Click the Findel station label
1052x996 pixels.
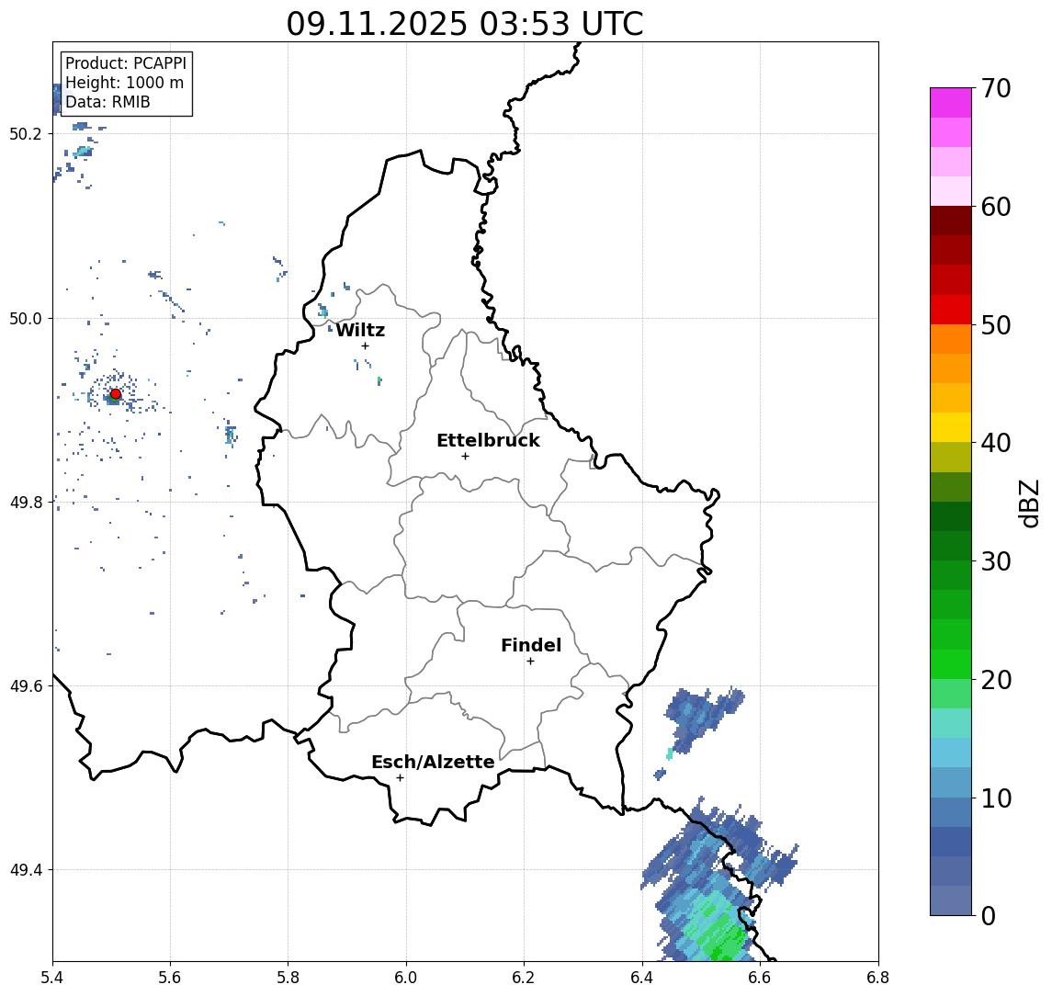[531, 645]
